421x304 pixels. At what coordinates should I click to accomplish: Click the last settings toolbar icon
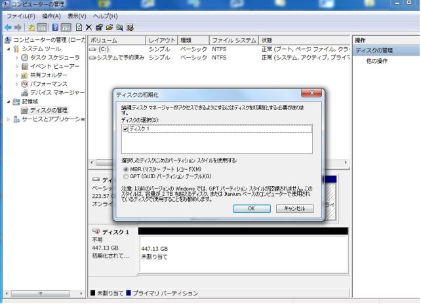pos(130,28)
